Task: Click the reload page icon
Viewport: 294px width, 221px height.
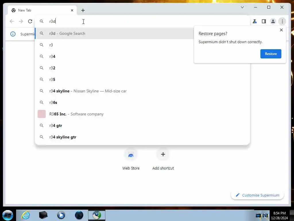Action: 30,21
